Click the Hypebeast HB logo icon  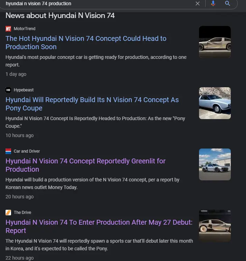click(8, 90)
